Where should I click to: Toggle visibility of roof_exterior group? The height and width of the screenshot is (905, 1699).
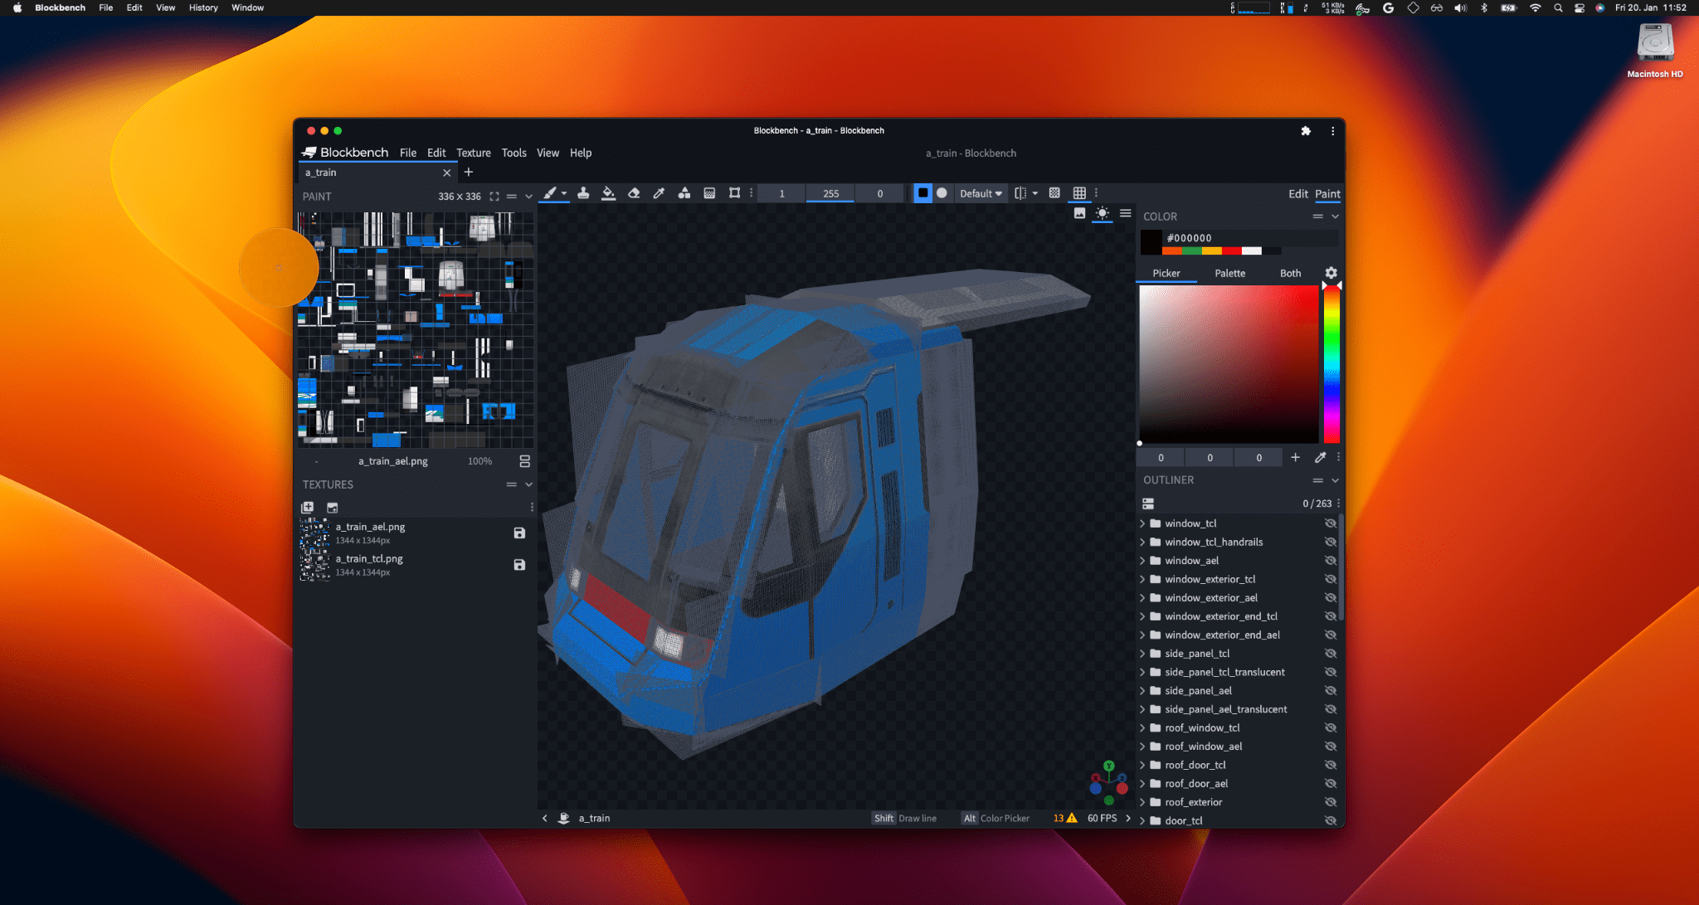coord(1331,803)
